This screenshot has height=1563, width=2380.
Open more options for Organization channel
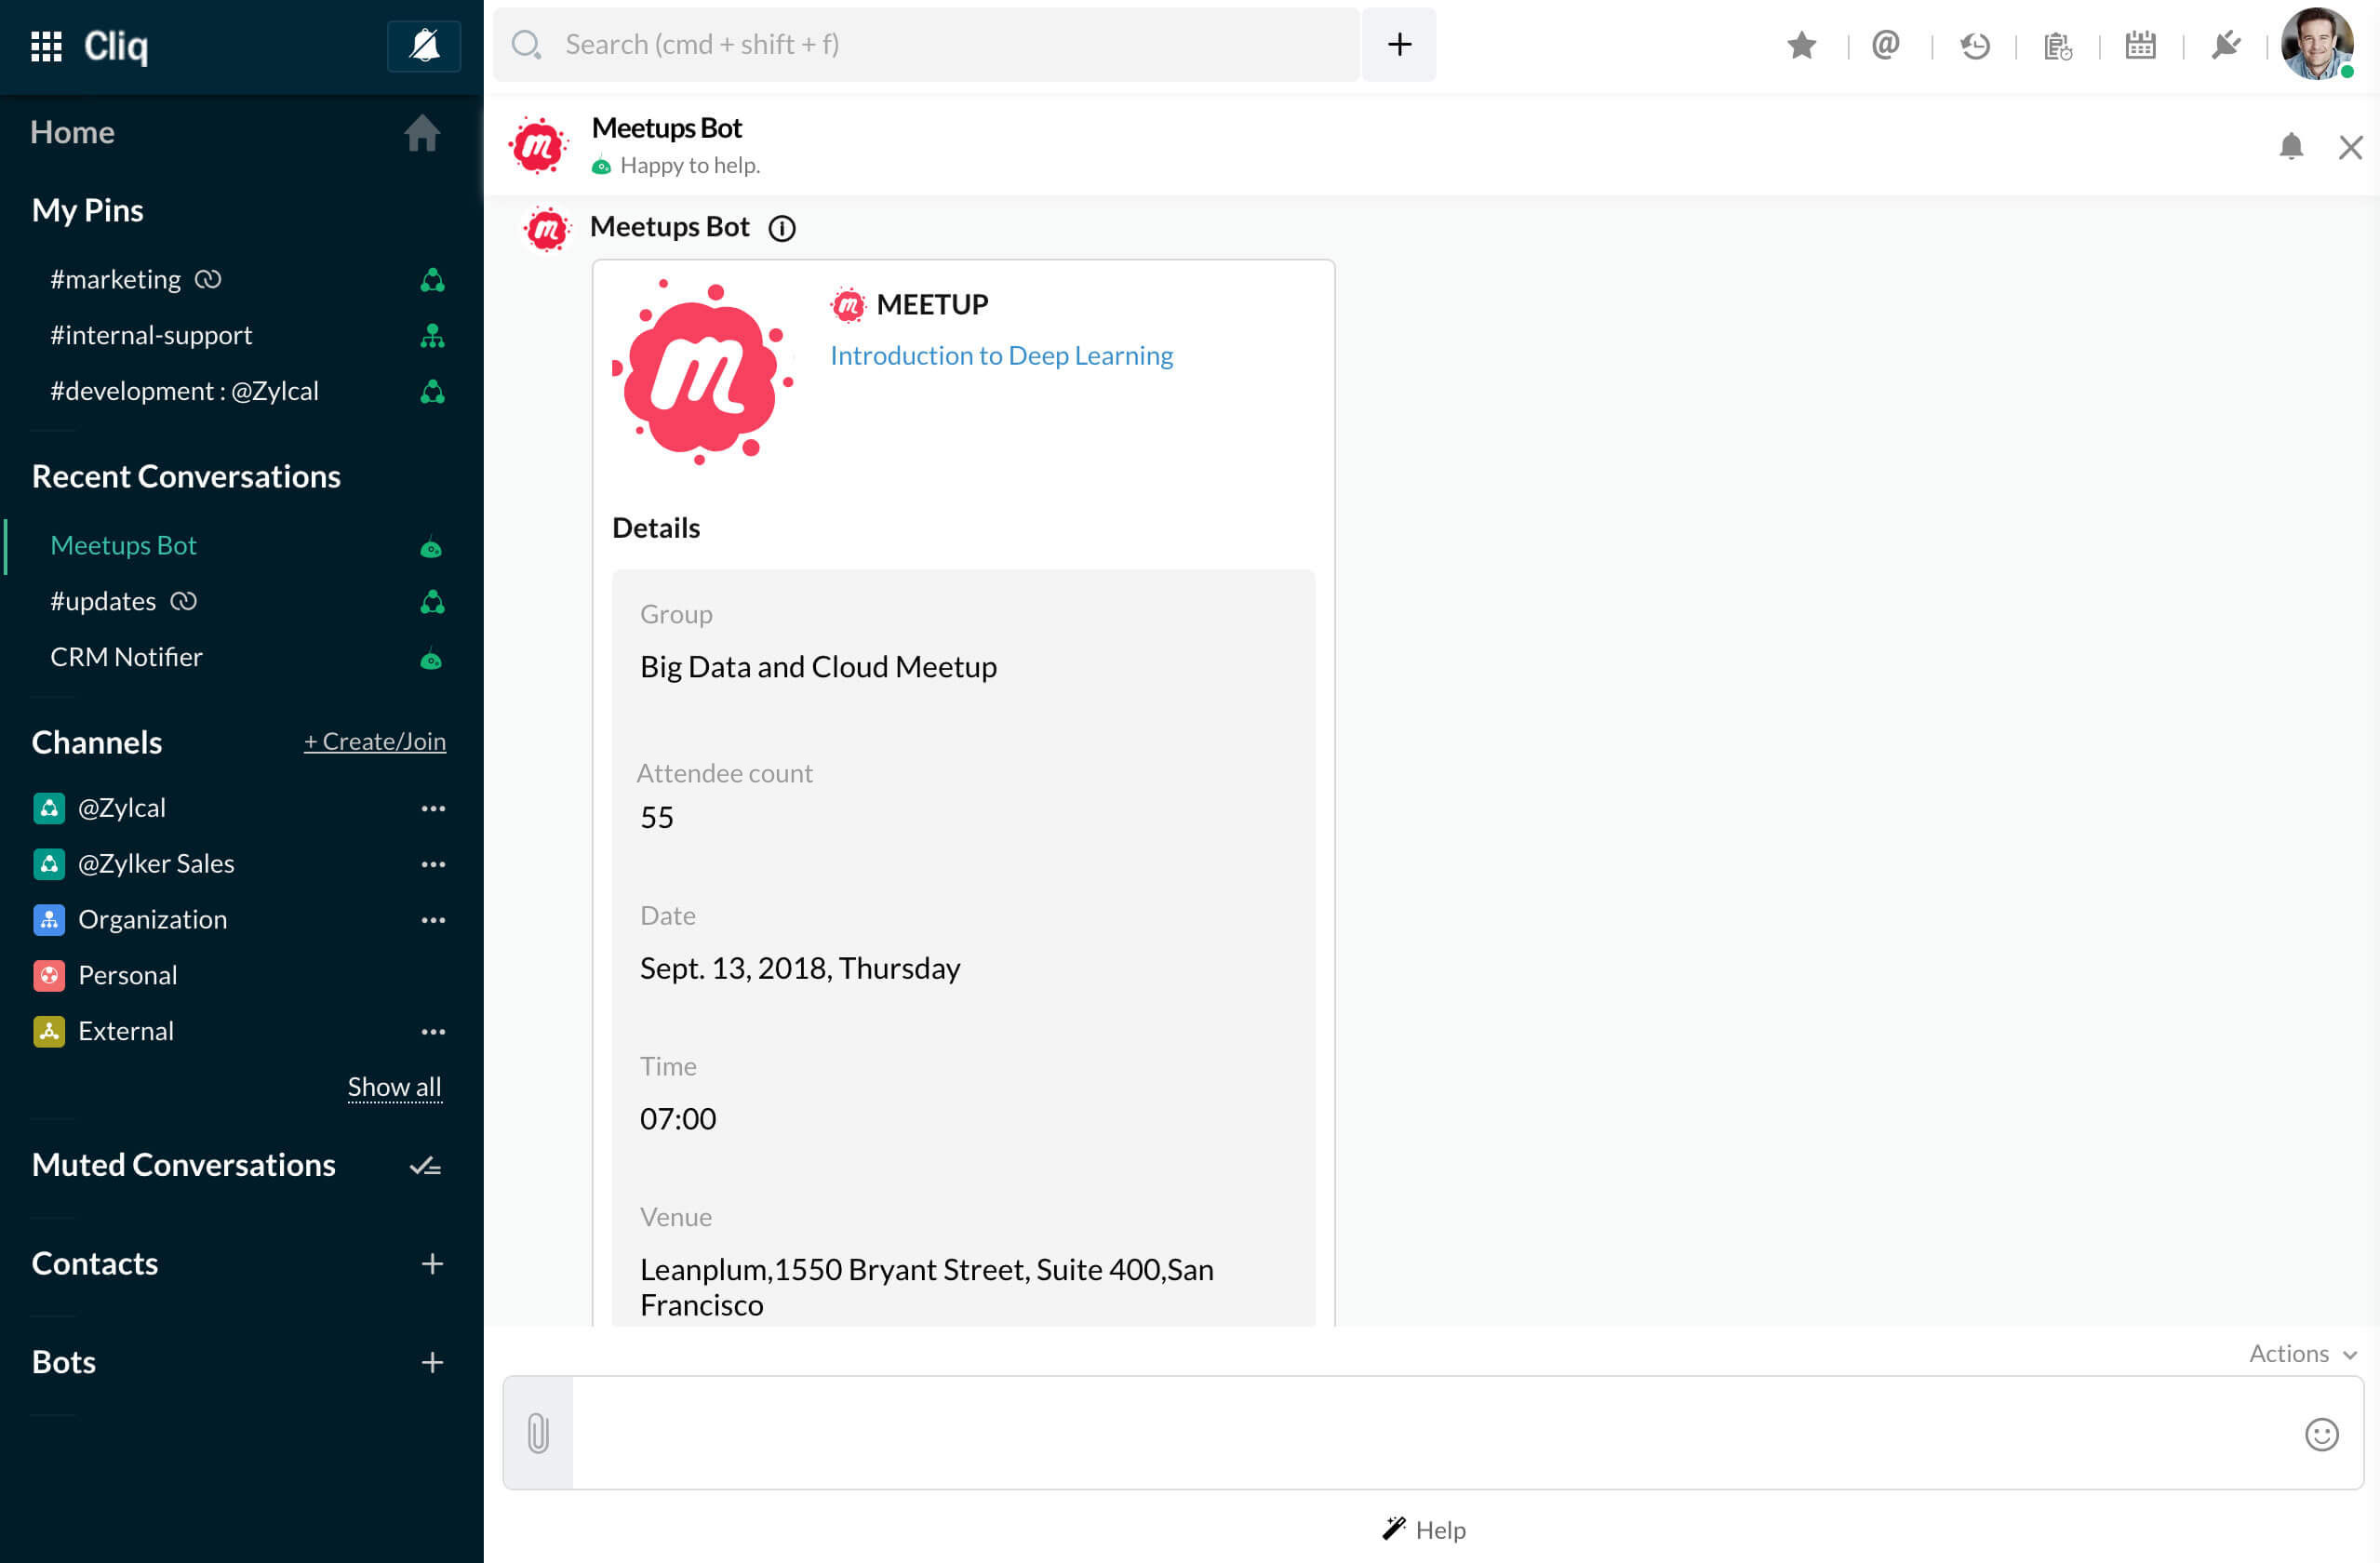(433, 920)
